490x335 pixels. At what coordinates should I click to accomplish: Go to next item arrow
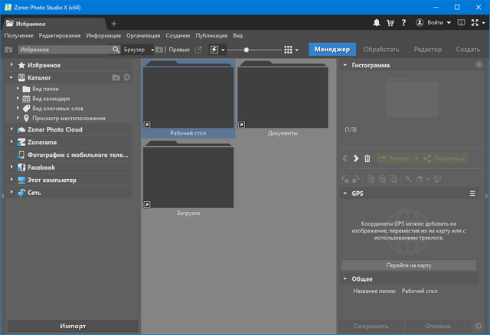(356, 158)
